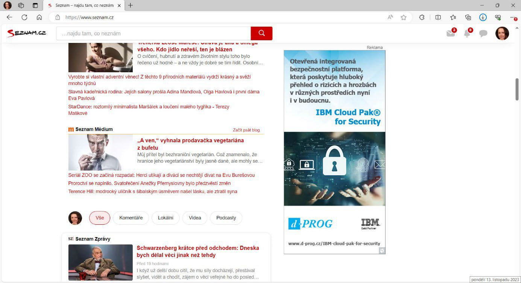Close the Seznam browser tab

(x=119, y=6)
